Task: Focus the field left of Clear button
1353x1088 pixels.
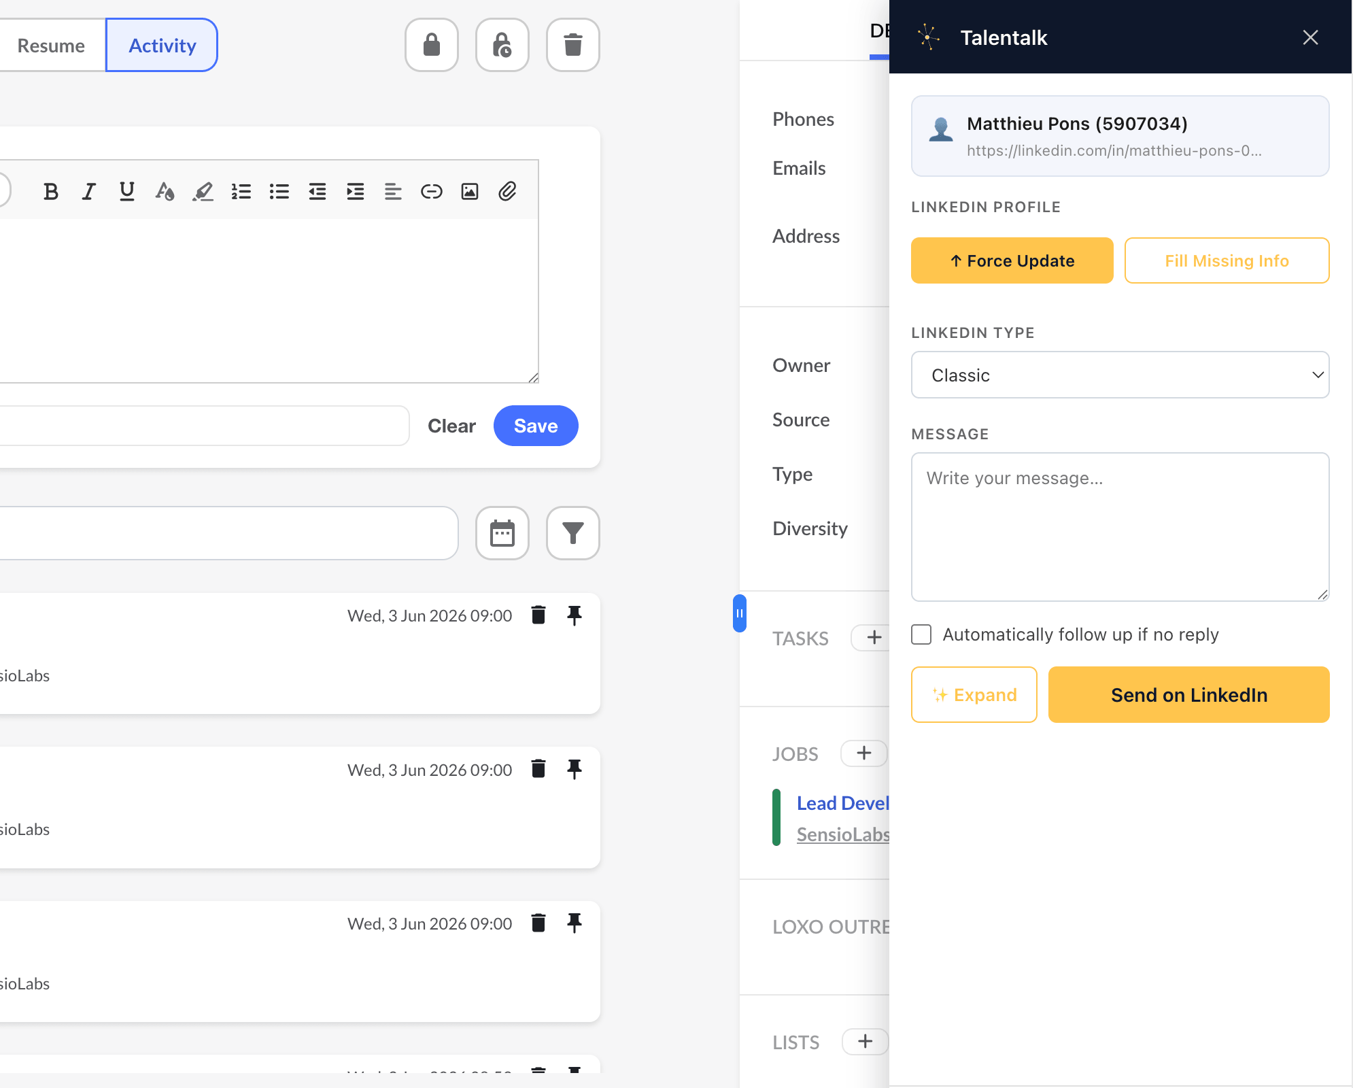Action: pyautogui.click(x=204, y=426)
